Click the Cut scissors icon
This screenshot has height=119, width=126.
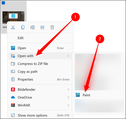tap(13, 27)
